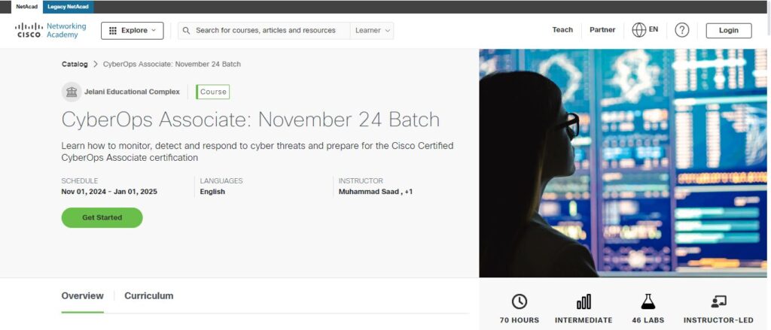Switch to the Legacy NetAcad tab

coord(68,7)
